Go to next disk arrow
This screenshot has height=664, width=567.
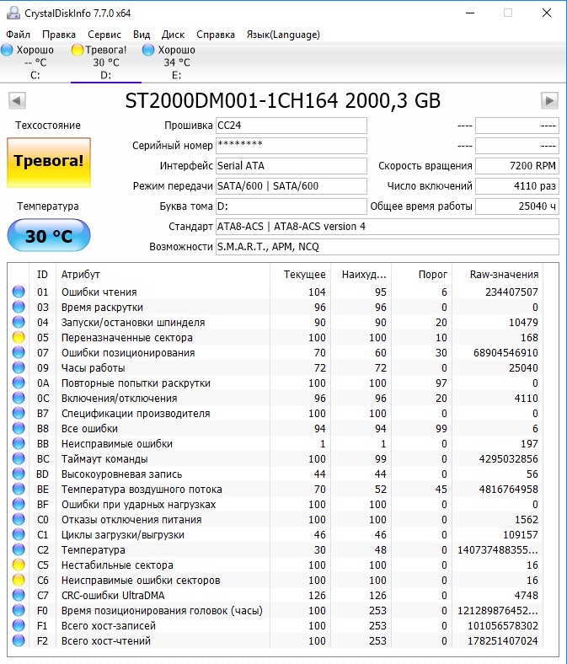tap(549, 101)
